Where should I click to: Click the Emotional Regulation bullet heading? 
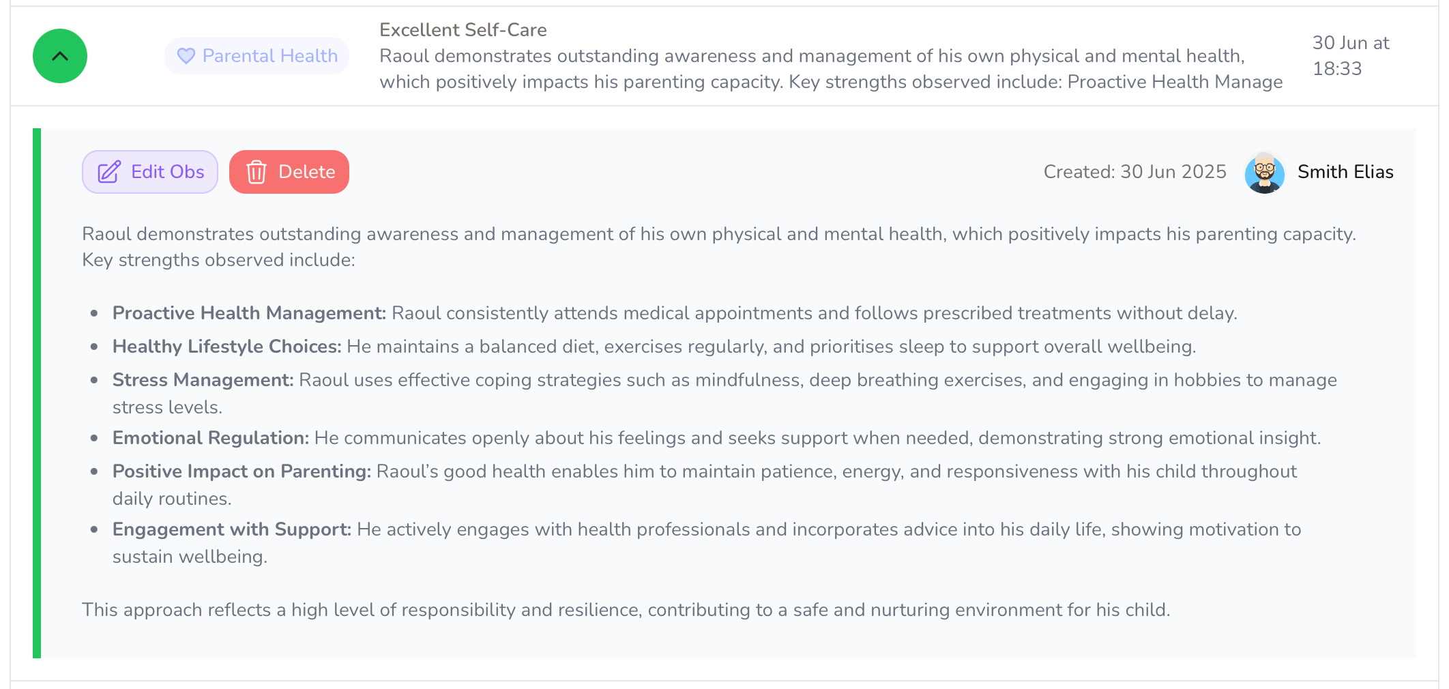coord(211,438)
